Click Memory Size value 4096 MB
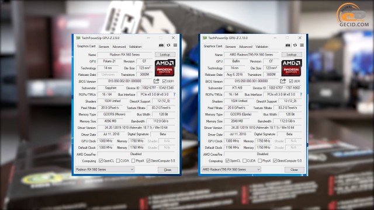This screenshot has width=374, height=210. click(x=110, y=121)
